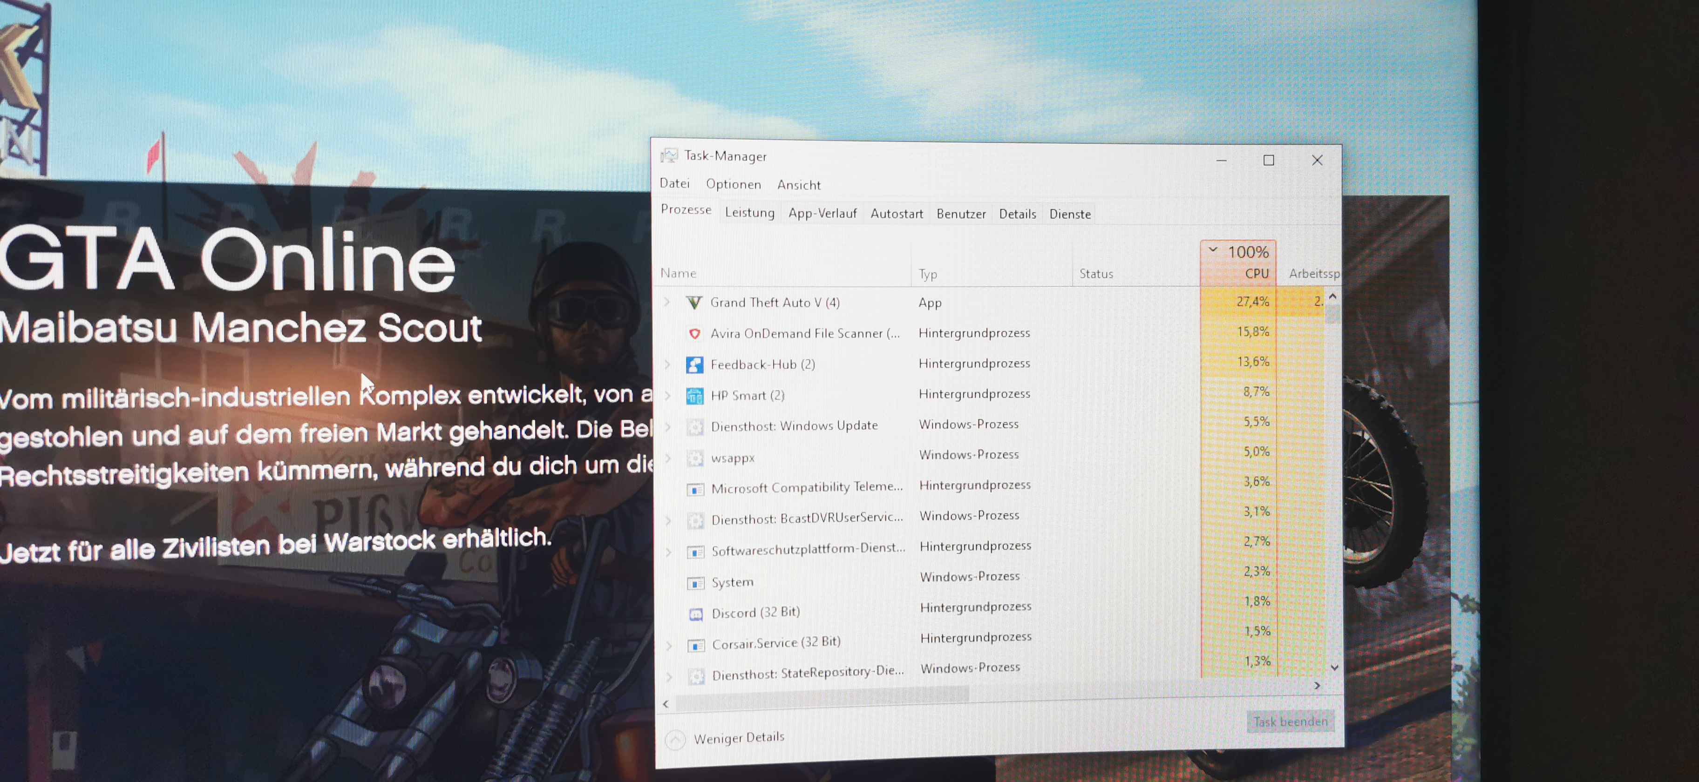The image size is (1699, 782).
Task: Click the Task-Manager title bar icon
Action: pyautogui.click(x=669, y=155)
